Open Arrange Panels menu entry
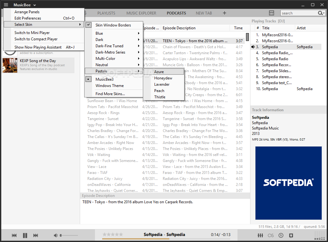The image size is (328, 242). tap(44, 12)
